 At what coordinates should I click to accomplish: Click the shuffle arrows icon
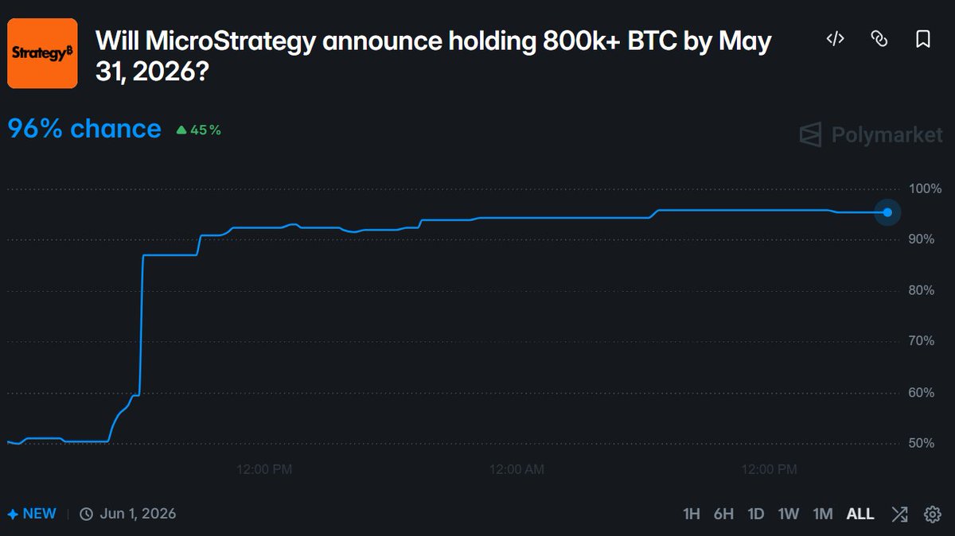click(x=899, y=514)
